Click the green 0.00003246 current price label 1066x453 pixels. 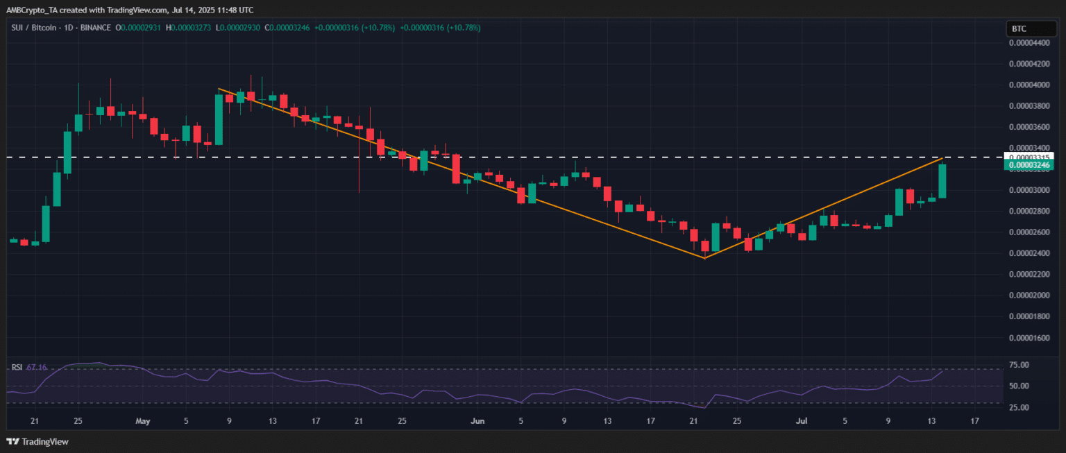click(x=1030, y=165)
